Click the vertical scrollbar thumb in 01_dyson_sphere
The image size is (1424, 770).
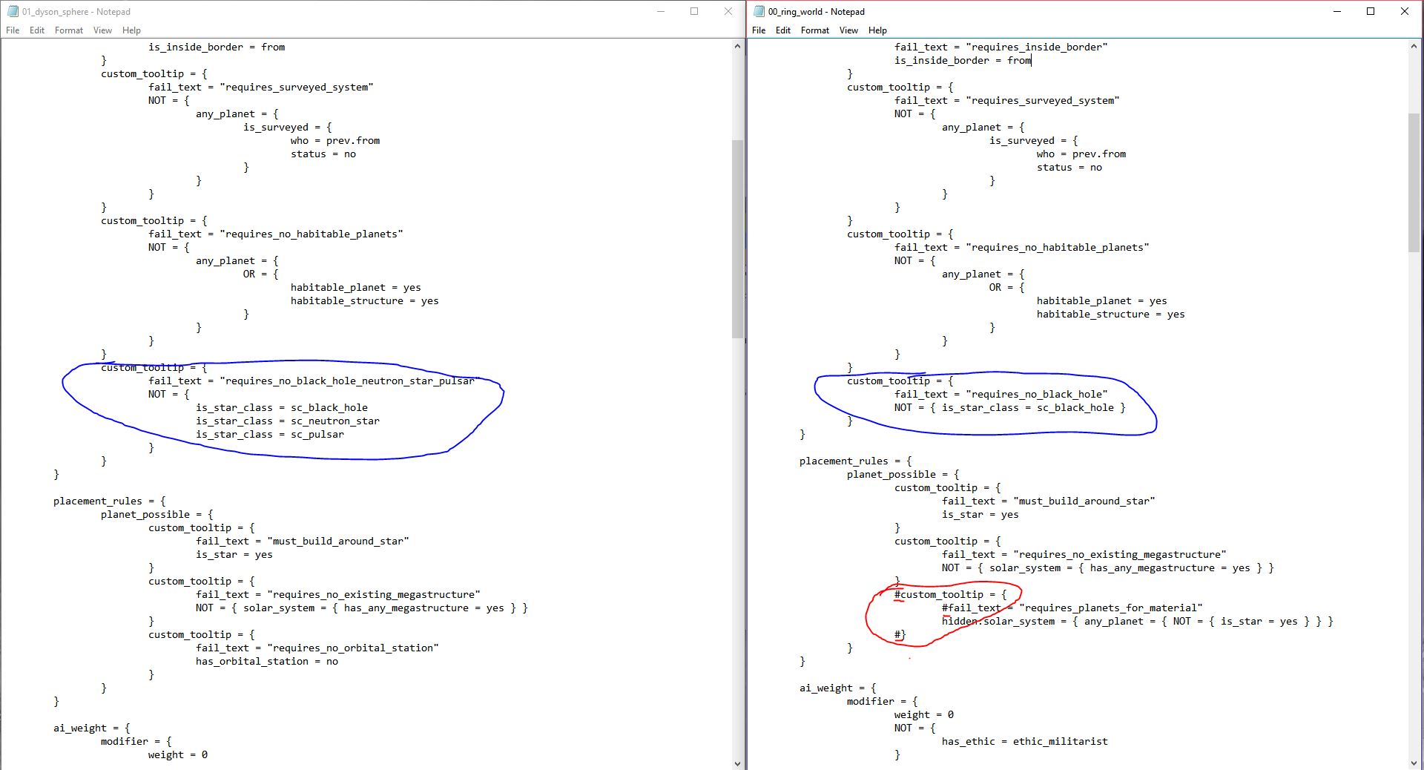(x=737, y=237)
